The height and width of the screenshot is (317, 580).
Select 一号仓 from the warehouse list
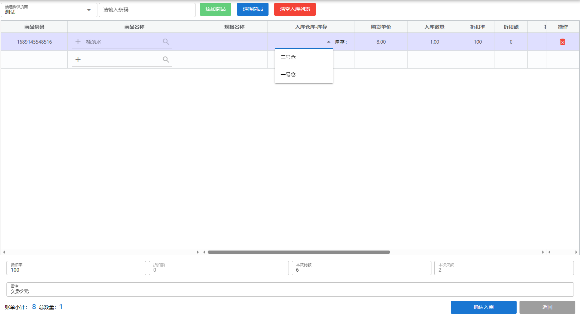(x=304, y=74)
